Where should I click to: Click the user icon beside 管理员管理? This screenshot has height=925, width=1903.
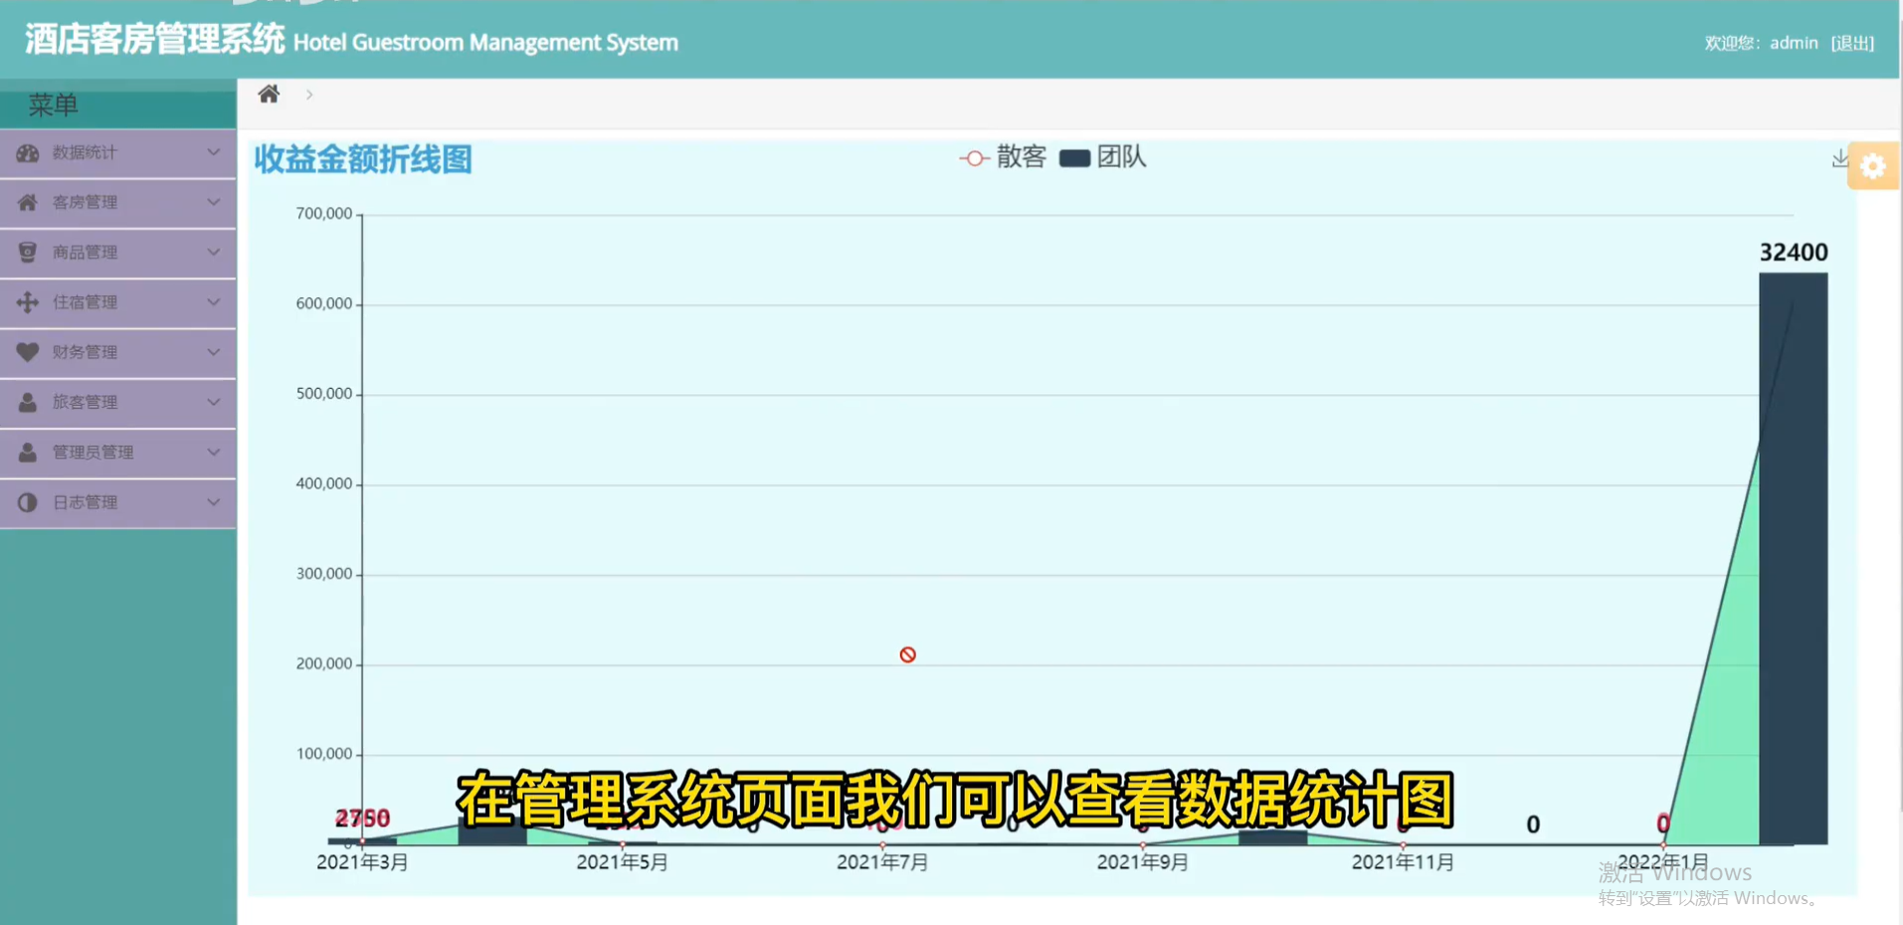coord(28,453)
